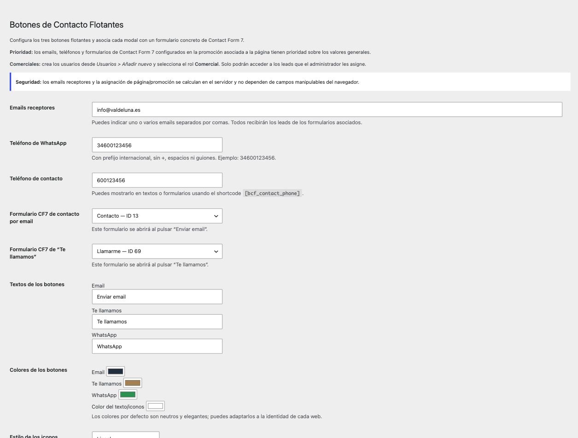Screen dimensions: 578x438
Task: Edit the Te llamamos button text field
Action: click(x=157, y=322)
